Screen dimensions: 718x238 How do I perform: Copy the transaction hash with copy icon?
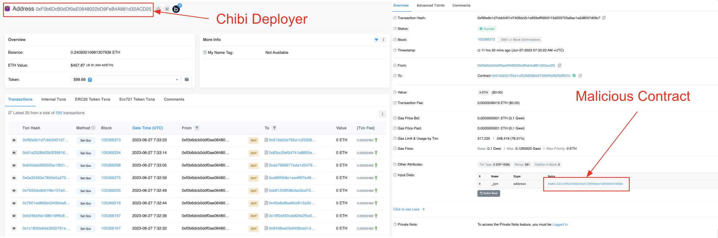604,18
